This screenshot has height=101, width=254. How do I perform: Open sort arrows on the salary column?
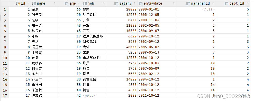135,3
